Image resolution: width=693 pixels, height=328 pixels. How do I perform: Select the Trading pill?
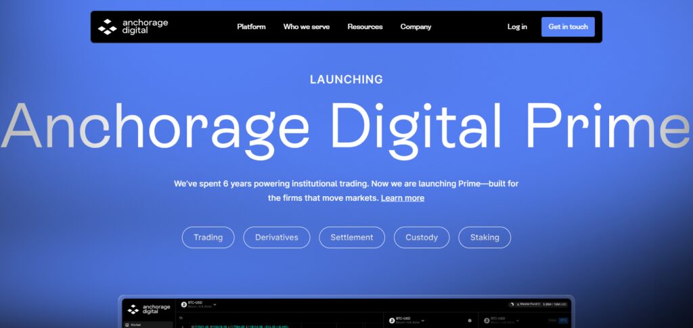(208, 237)
